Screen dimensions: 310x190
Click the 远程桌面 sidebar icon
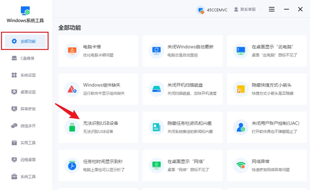pyautogui.click(x=14, y=160)
